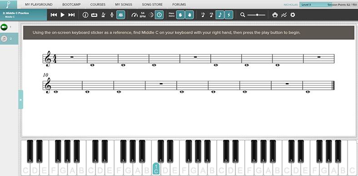Toggle the metronome icon

(x=103, y=15)
